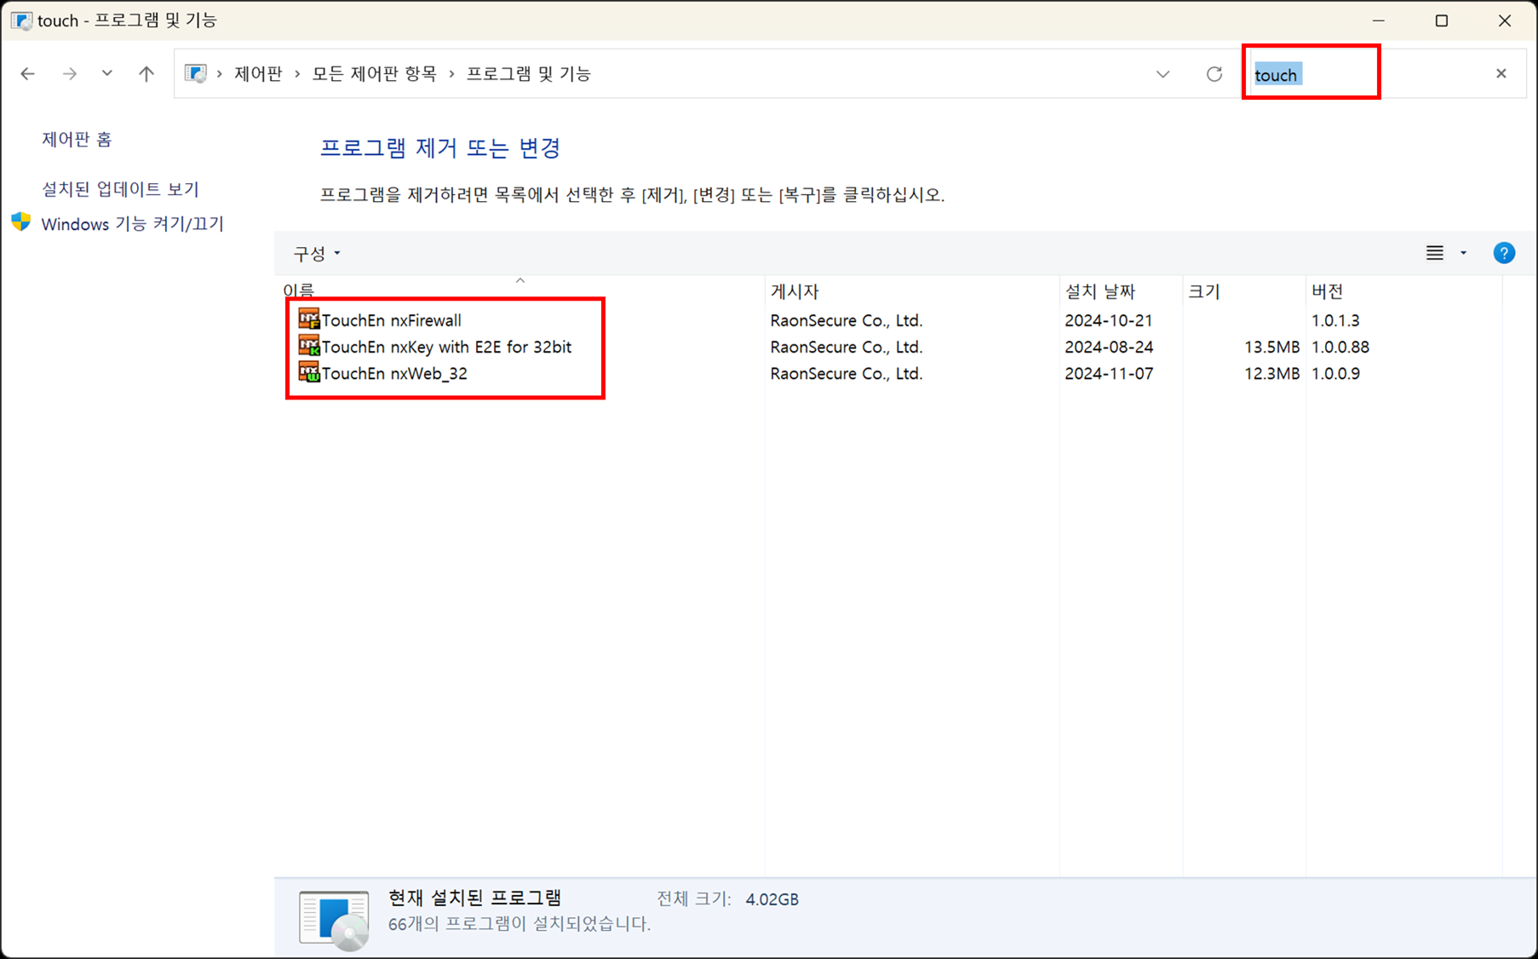Open recent locations dropdown chevron

point(106,73)
